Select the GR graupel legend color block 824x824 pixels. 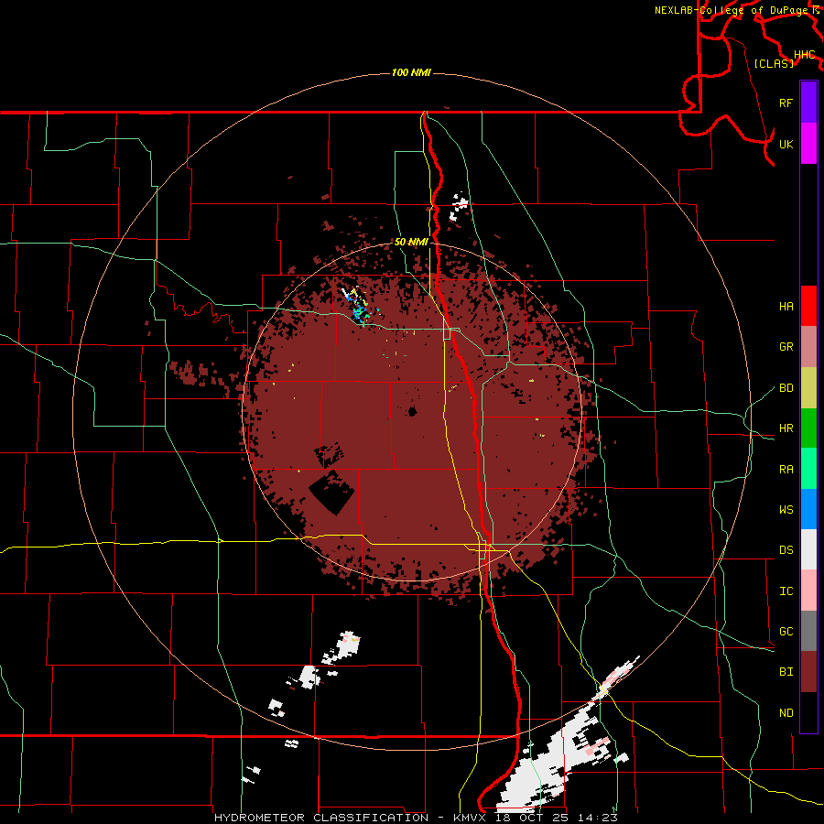click(x=808, y=346)
